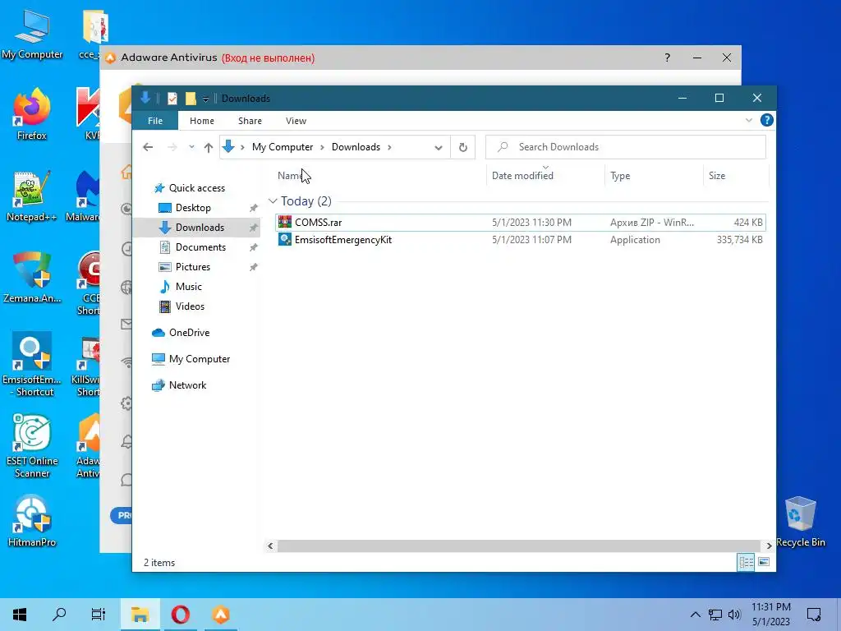Open the Share ribbon tab
Viewport: 841px width, 631px height.
250,121
